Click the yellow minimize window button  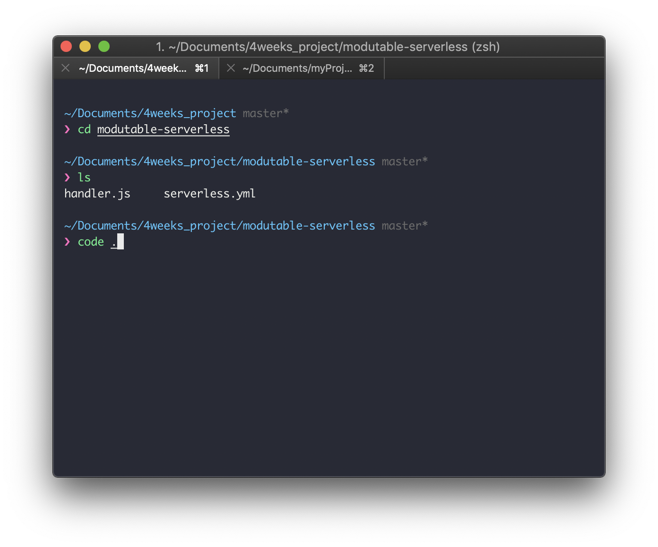[85, 46]
